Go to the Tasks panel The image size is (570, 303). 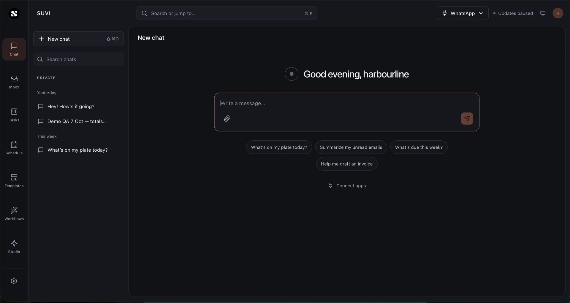pyautogui.click(x=14, y=115)
